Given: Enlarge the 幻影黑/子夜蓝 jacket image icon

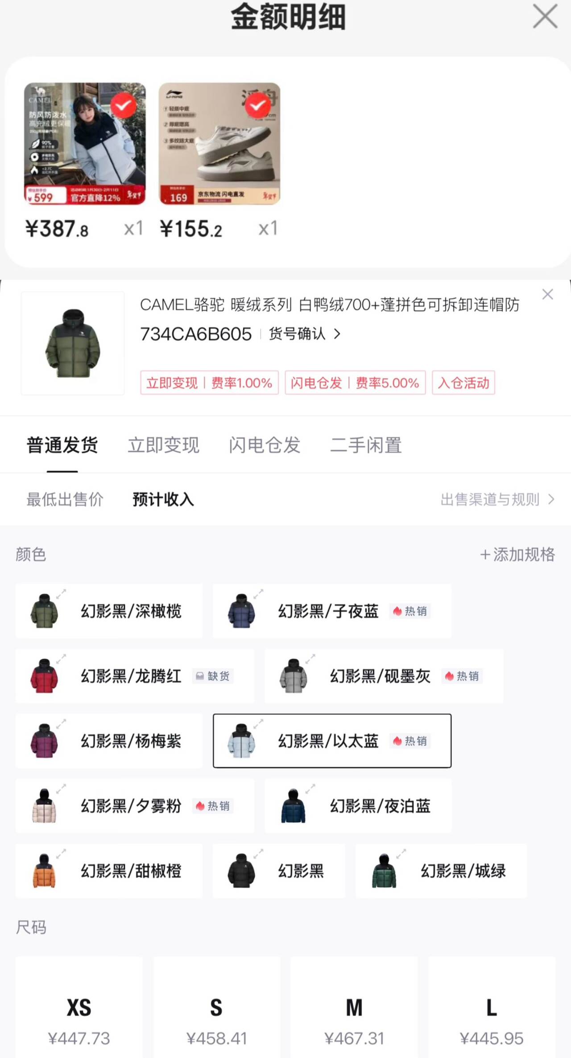Looking at the screenshot, I should pyautogui.click(x=258, y=594).
